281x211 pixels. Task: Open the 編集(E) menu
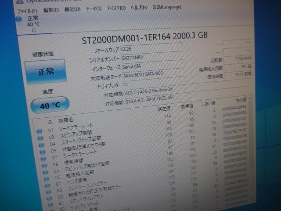coord(51,10)
